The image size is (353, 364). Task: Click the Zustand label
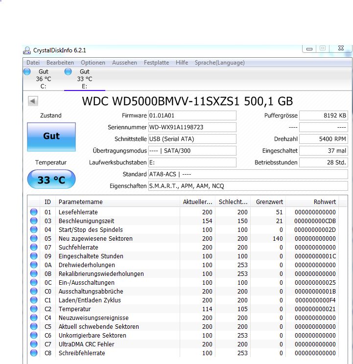click(51, 115)
